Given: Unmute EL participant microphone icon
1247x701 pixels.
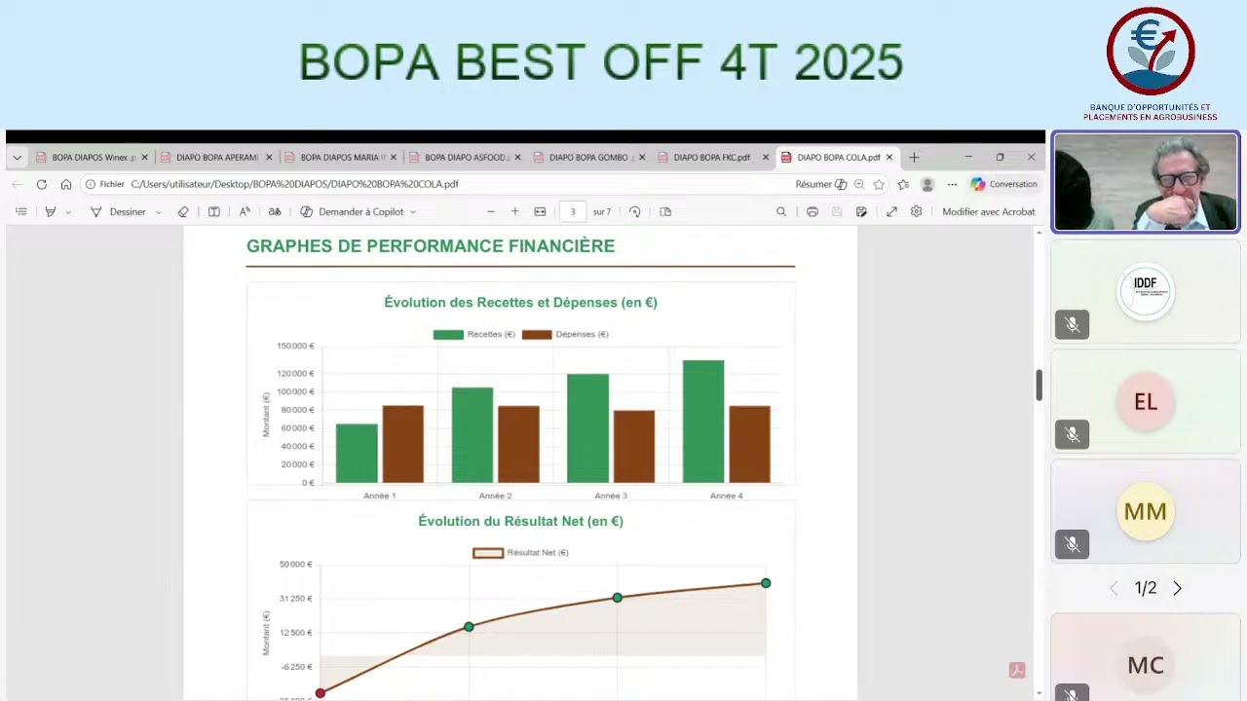Looking at the screenshot, I should coord(1073,434).
